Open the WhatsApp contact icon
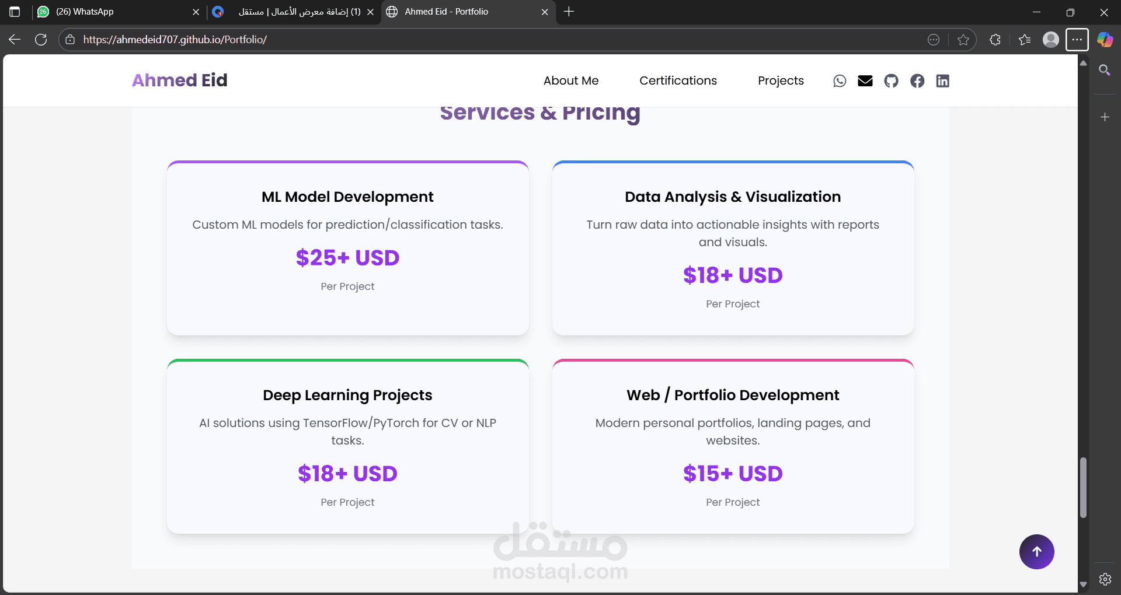Screen dimensions: 1121x595 pos(840,81)
